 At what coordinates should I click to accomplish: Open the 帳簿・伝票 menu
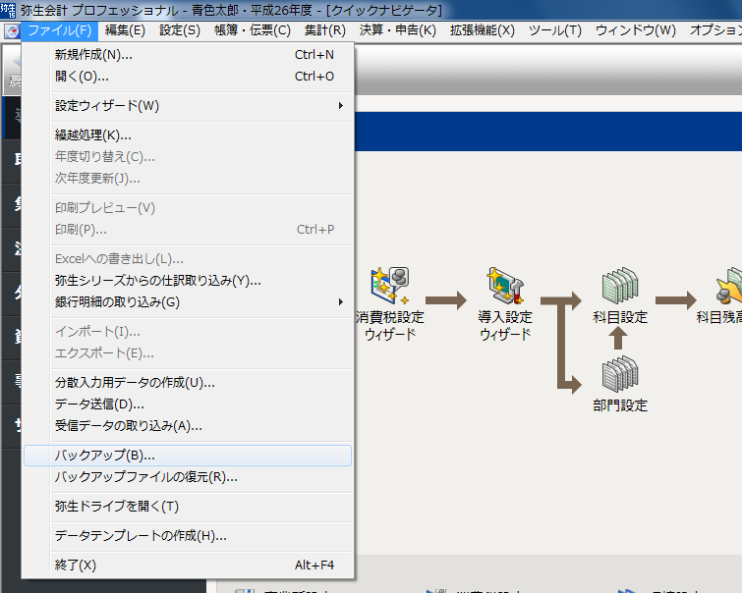(256, 30)
